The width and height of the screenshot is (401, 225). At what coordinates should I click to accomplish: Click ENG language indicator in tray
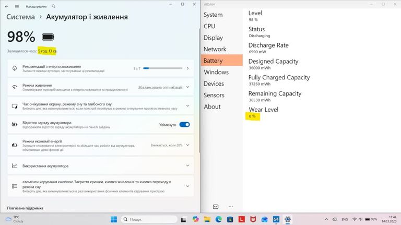pos(345,219)
